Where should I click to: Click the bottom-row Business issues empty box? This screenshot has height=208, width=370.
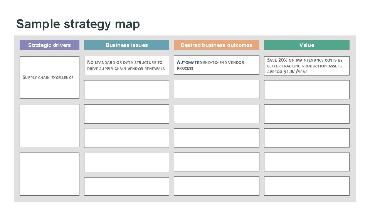pos(126,186)
